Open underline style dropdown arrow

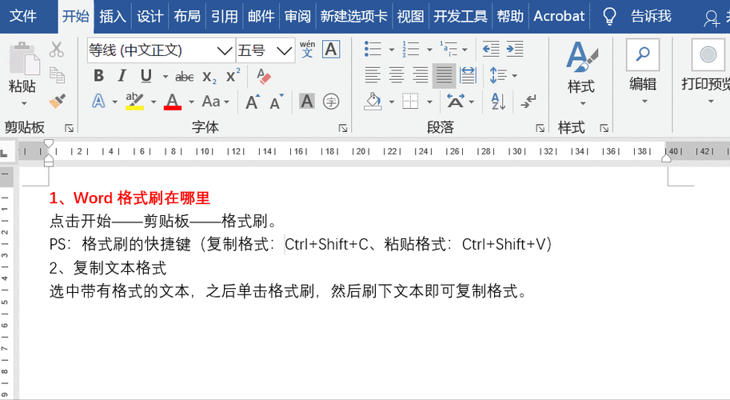click(x=166, y=76)
